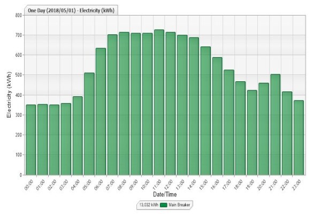This screenshot has height=214, width=321.
Task: Select the 13:00 bar
Action: point(182,105)
